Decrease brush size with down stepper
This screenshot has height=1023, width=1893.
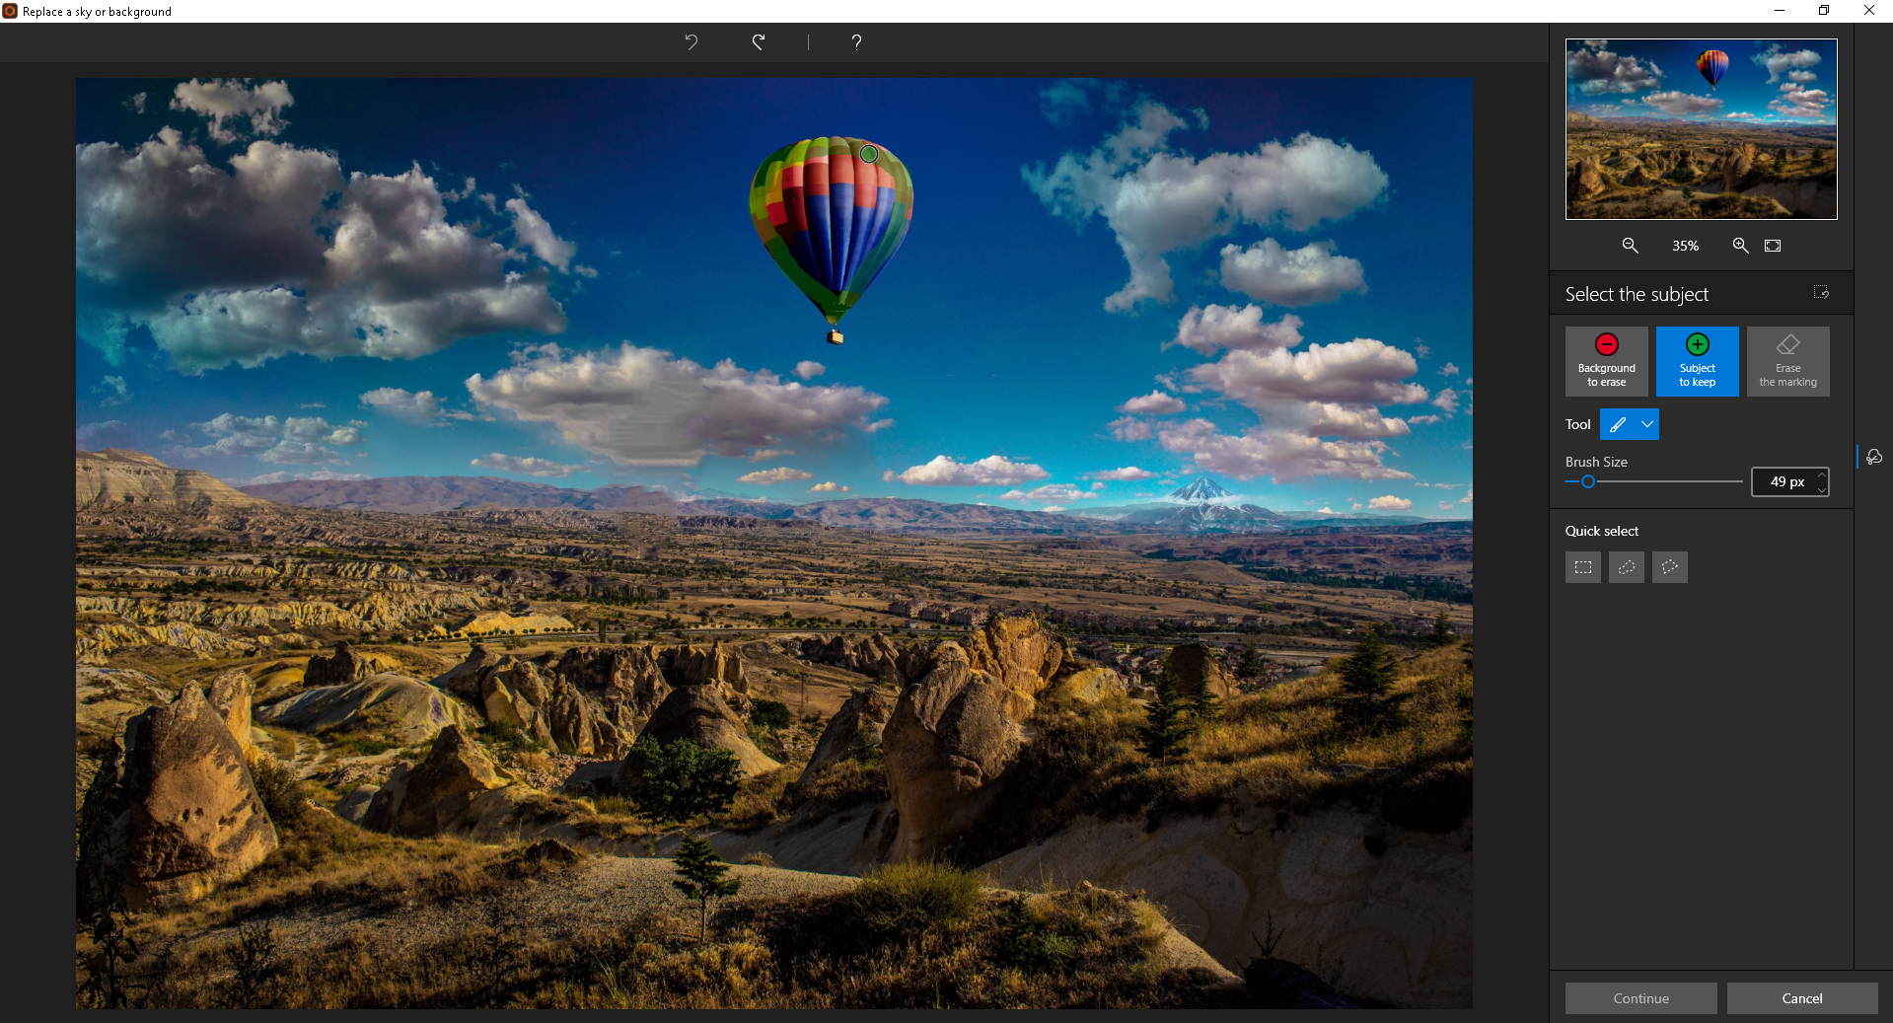click(x=1821, y=488)
